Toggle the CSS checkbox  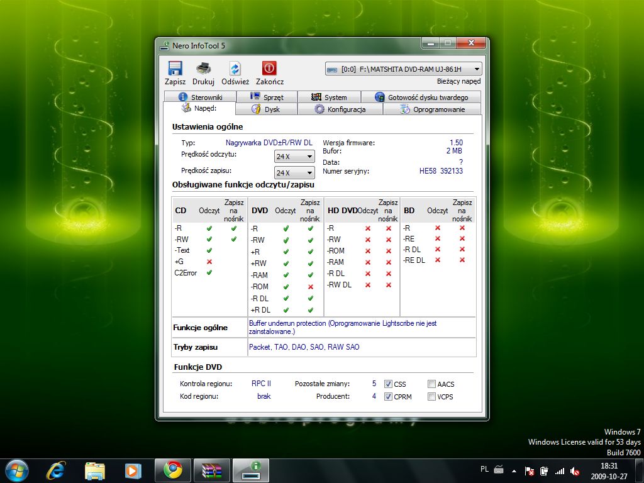[x=387, y=384]
